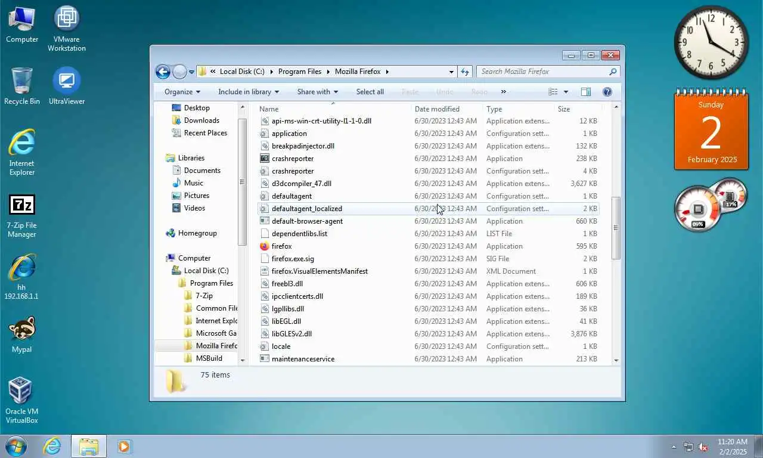The height and width of the screenshot is (458, 763).
Task: Open Explorer Help question mark icon
Action: tap(607, 92)
